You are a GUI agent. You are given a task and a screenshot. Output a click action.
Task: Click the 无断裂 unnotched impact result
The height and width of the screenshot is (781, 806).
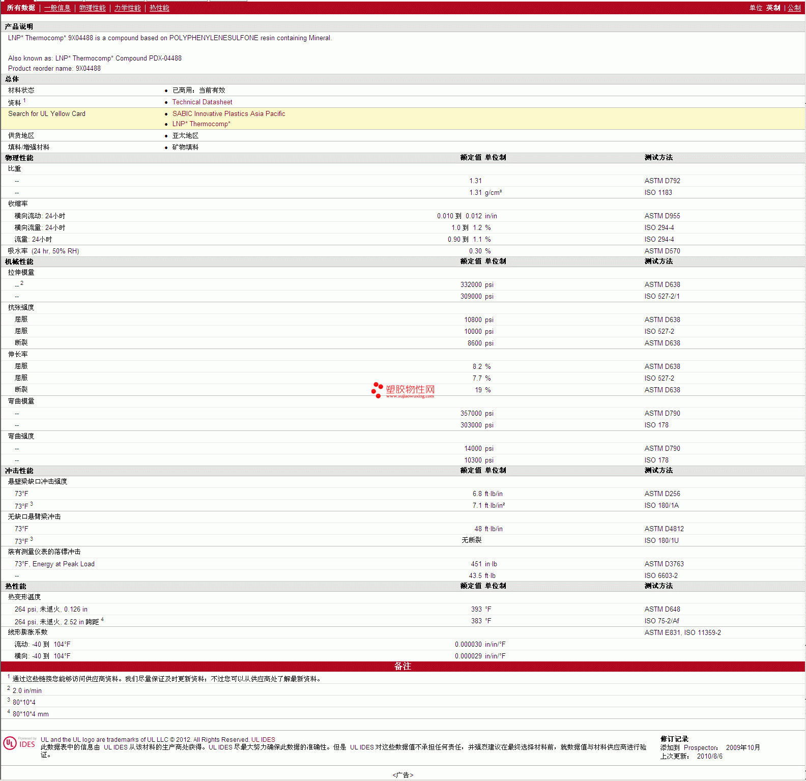point(471,540)
